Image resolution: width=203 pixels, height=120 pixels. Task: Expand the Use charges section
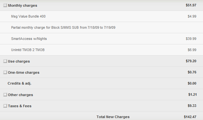click(x=5, y=61)
